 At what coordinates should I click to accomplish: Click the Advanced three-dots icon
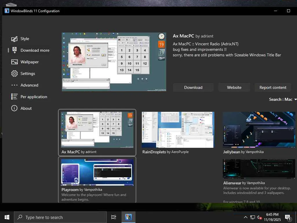click(x=15, y=85)
